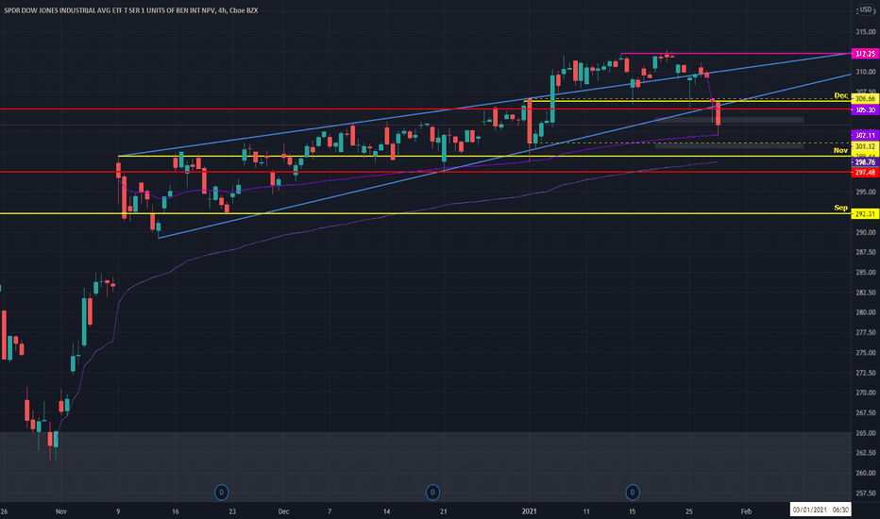Click the Dec label on time axis

point(283,511)
